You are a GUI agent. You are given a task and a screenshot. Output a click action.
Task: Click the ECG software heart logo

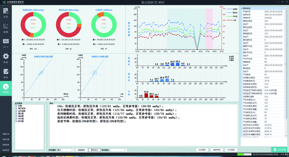click(x=4, y=2)
